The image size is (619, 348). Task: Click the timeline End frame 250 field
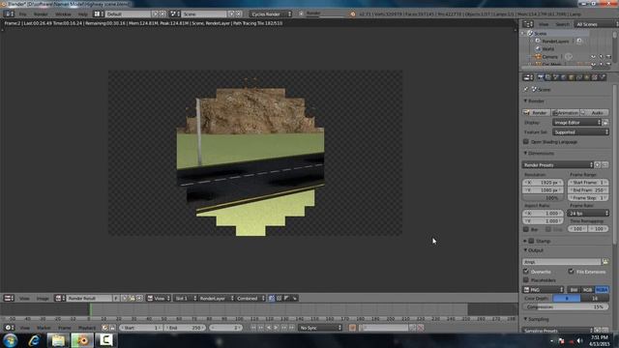click(x=185, y=328)
